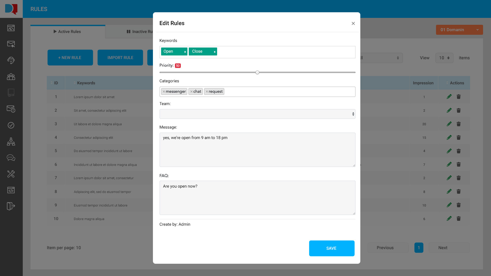Viewport: 491px width, 276px height.
Task: Click the checkmark circle sidebar icon
Action: (x=11, y=125)
